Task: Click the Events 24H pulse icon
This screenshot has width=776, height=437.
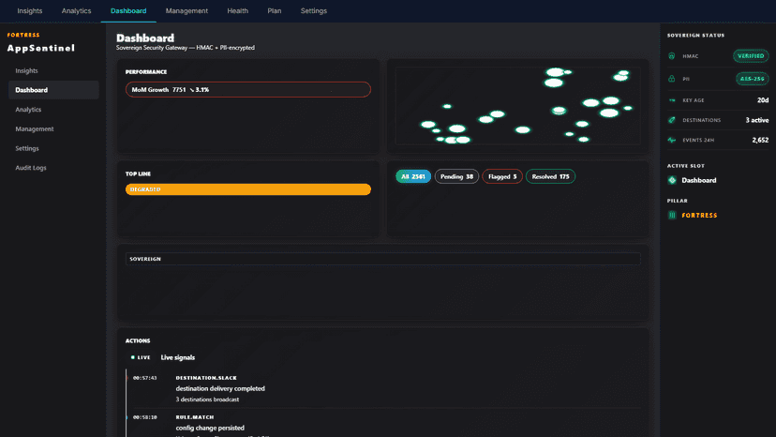Action: point(672,141)
